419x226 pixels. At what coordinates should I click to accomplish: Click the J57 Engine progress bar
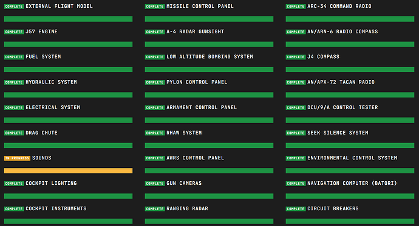68,44
